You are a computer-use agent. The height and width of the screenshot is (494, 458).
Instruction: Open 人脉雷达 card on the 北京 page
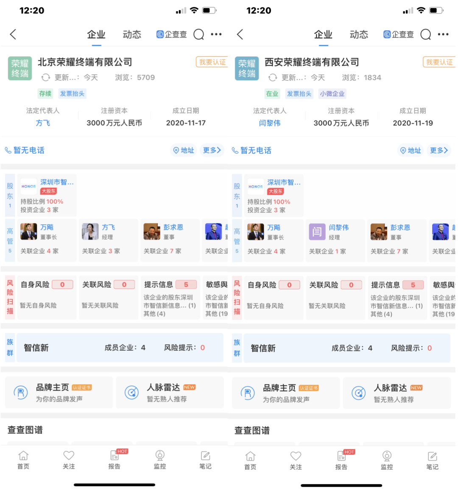pyautogui.click(x=170, y=393)
